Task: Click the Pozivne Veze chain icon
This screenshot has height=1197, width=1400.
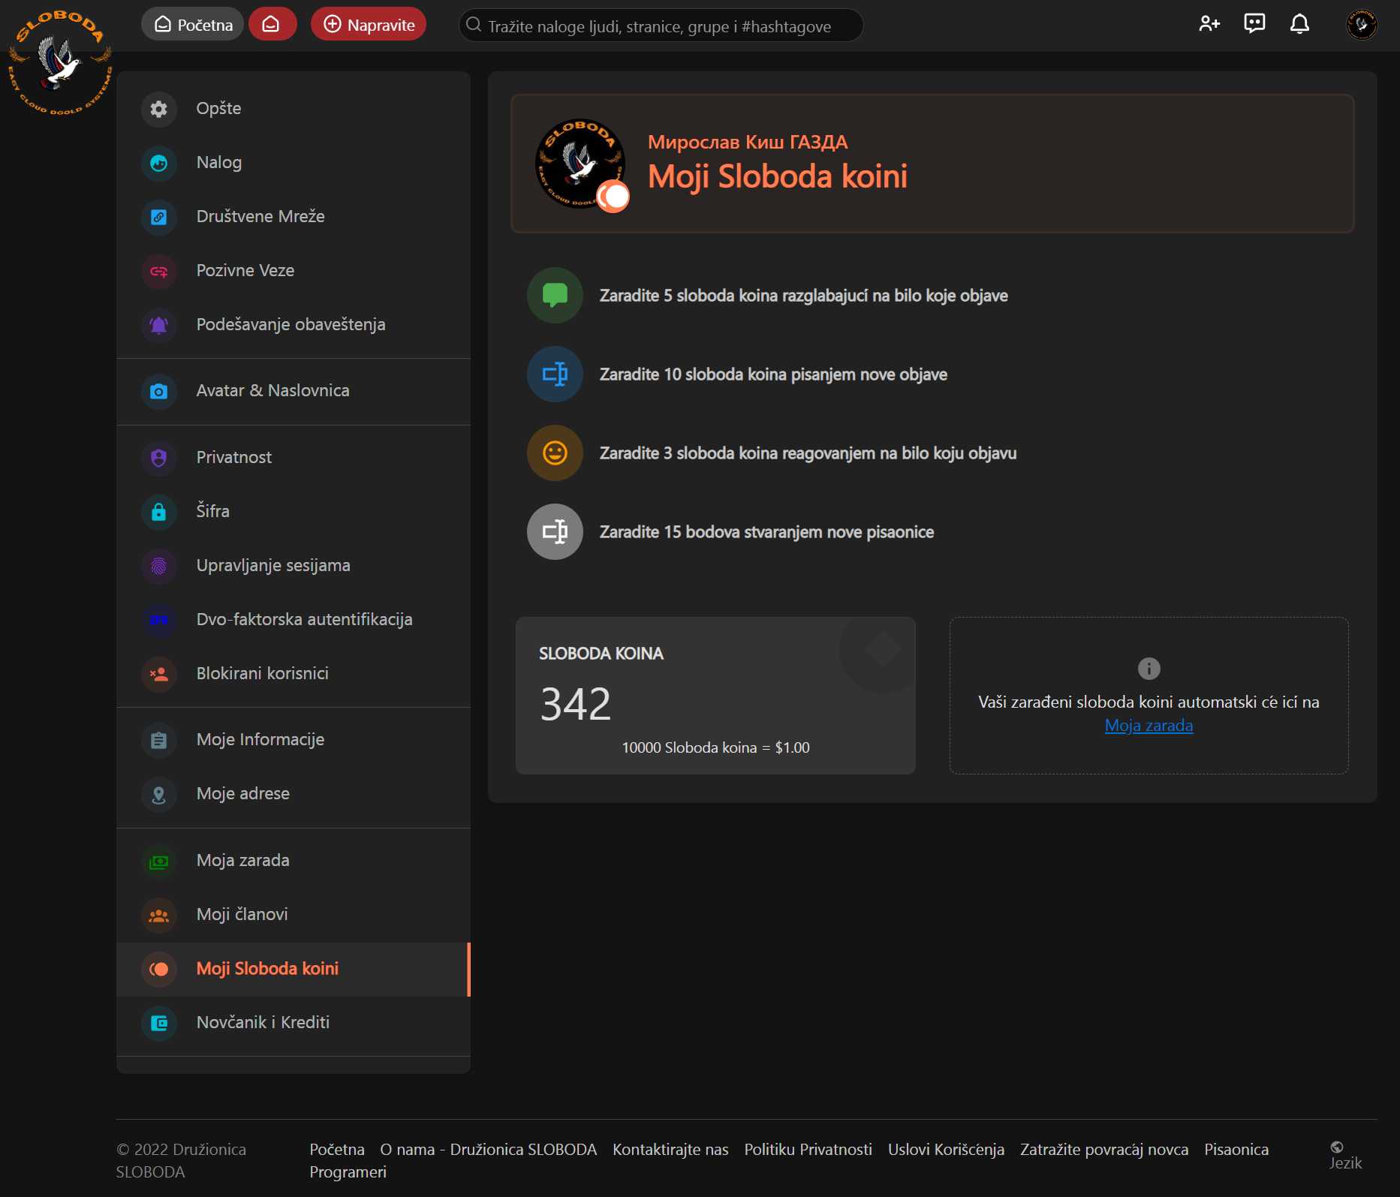Action: tap(158, 271)
